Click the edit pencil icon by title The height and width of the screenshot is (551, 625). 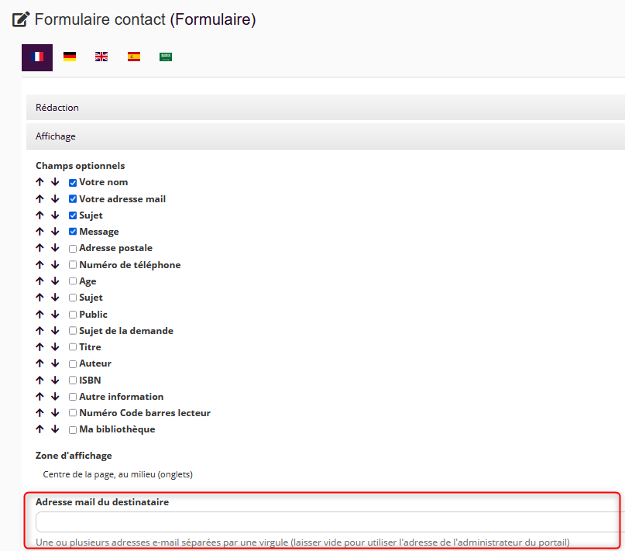(21, 19)
